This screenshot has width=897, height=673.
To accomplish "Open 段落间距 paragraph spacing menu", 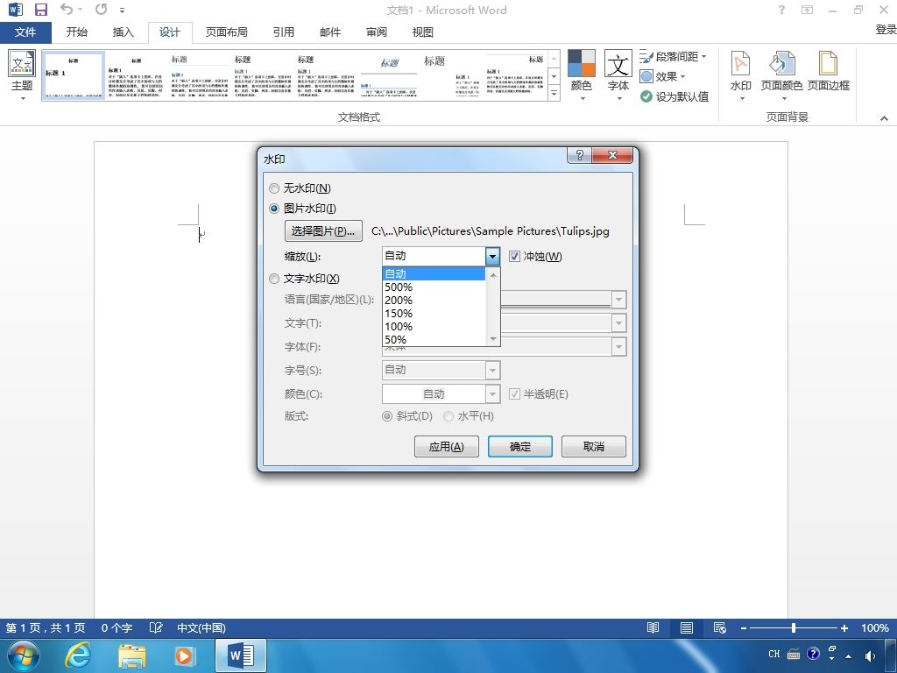I will (674, 57).
